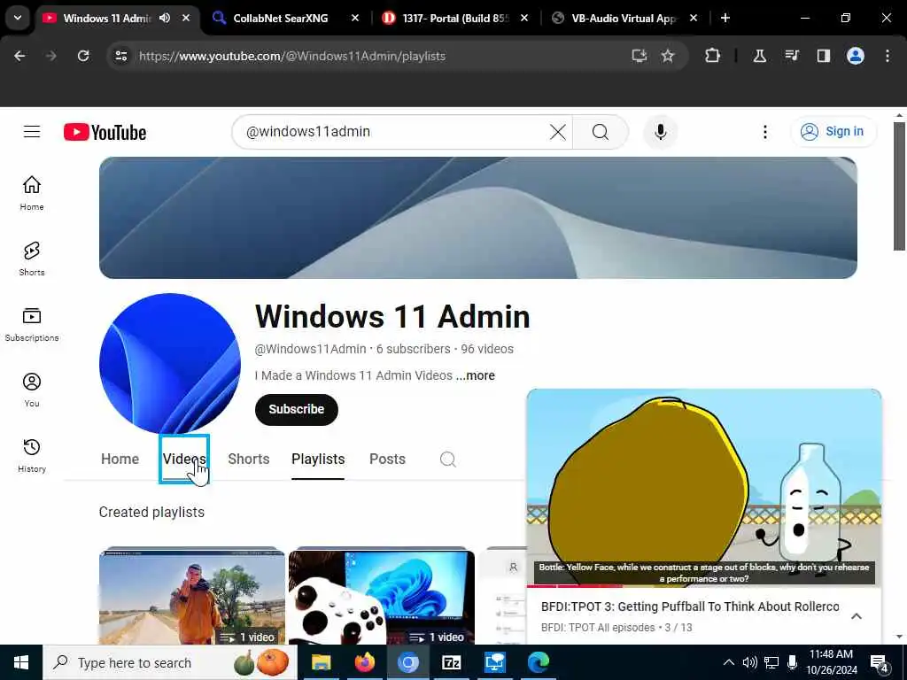
Task: Subscribe to Windows 11 Admin
Action: (x=296, y=409)
